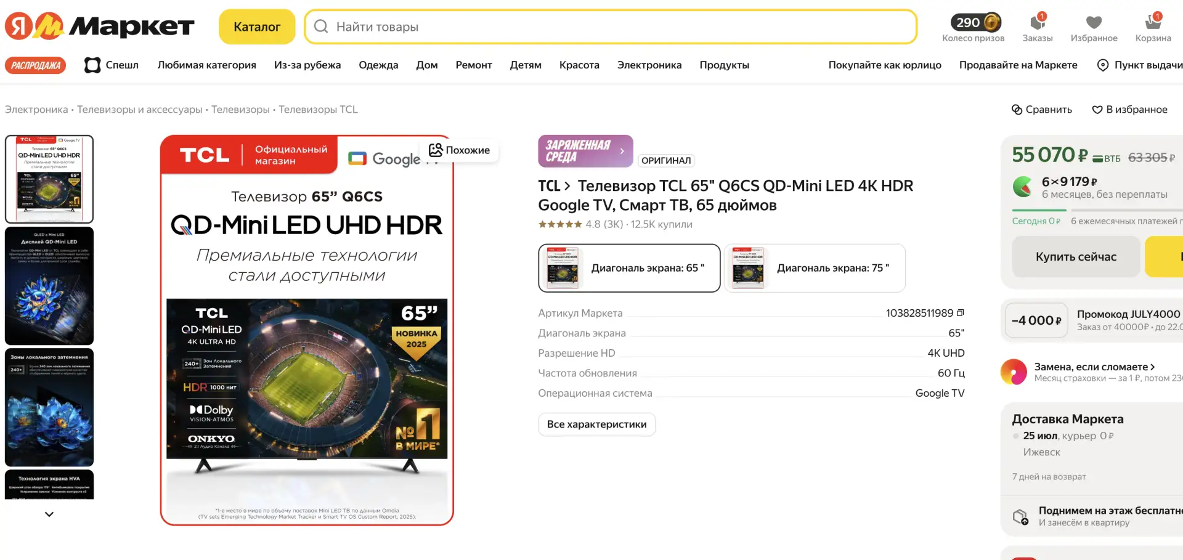Open the Детям category
The image size is (1183, 560).
pyautogui.click(x=526, y=65)
